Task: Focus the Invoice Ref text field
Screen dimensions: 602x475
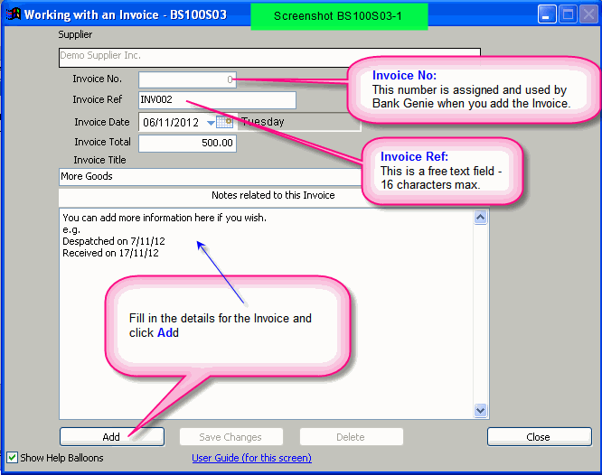Action: tap(217, 100)
